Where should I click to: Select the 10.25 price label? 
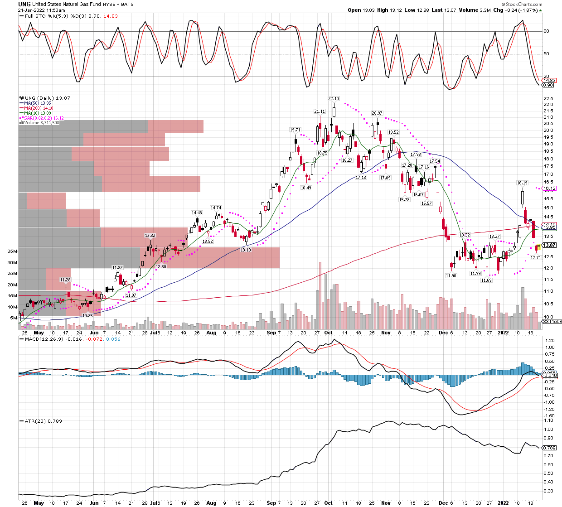click(87, 315)
